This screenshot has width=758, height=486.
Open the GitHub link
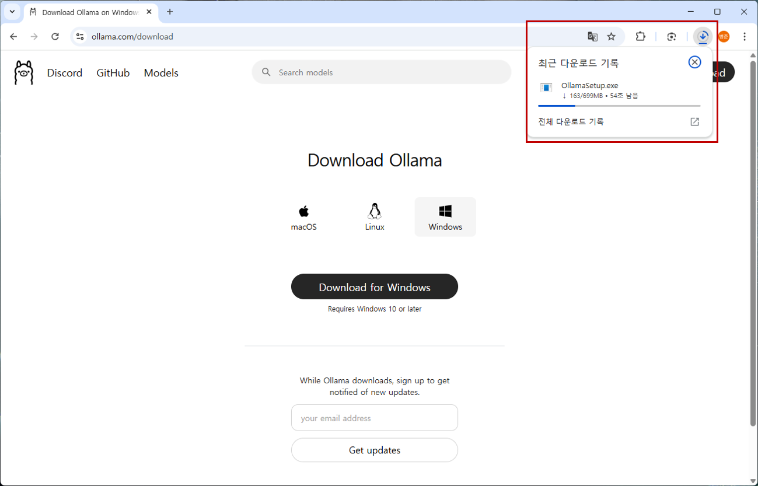point(113,73)
